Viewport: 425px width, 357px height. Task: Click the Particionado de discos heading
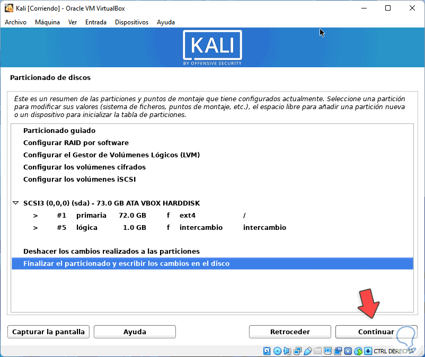click(x=50, y=77)
